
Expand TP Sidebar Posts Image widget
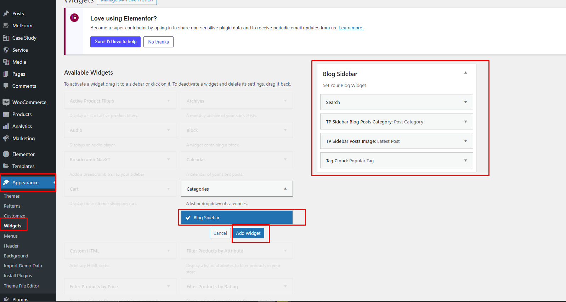(x=465, y=141)
